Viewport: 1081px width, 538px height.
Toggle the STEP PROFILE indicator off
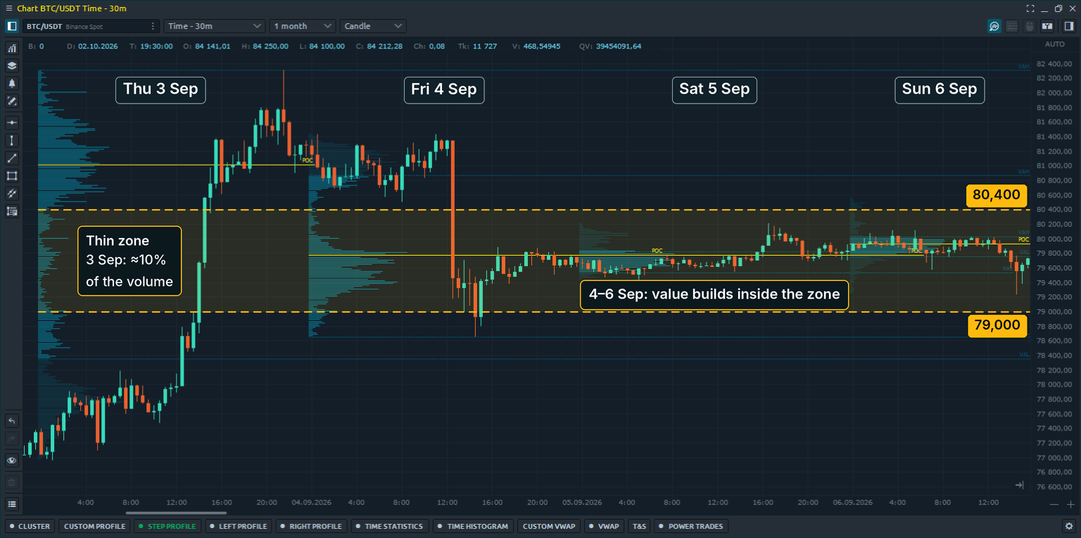[x=167, y=526]
